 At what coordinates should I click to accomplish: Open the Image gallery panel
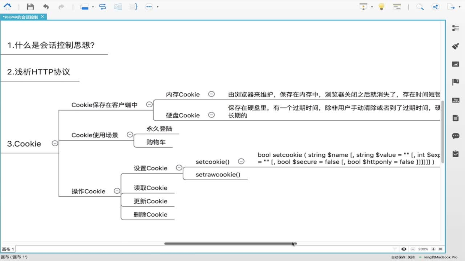click(x=456, y=64)
